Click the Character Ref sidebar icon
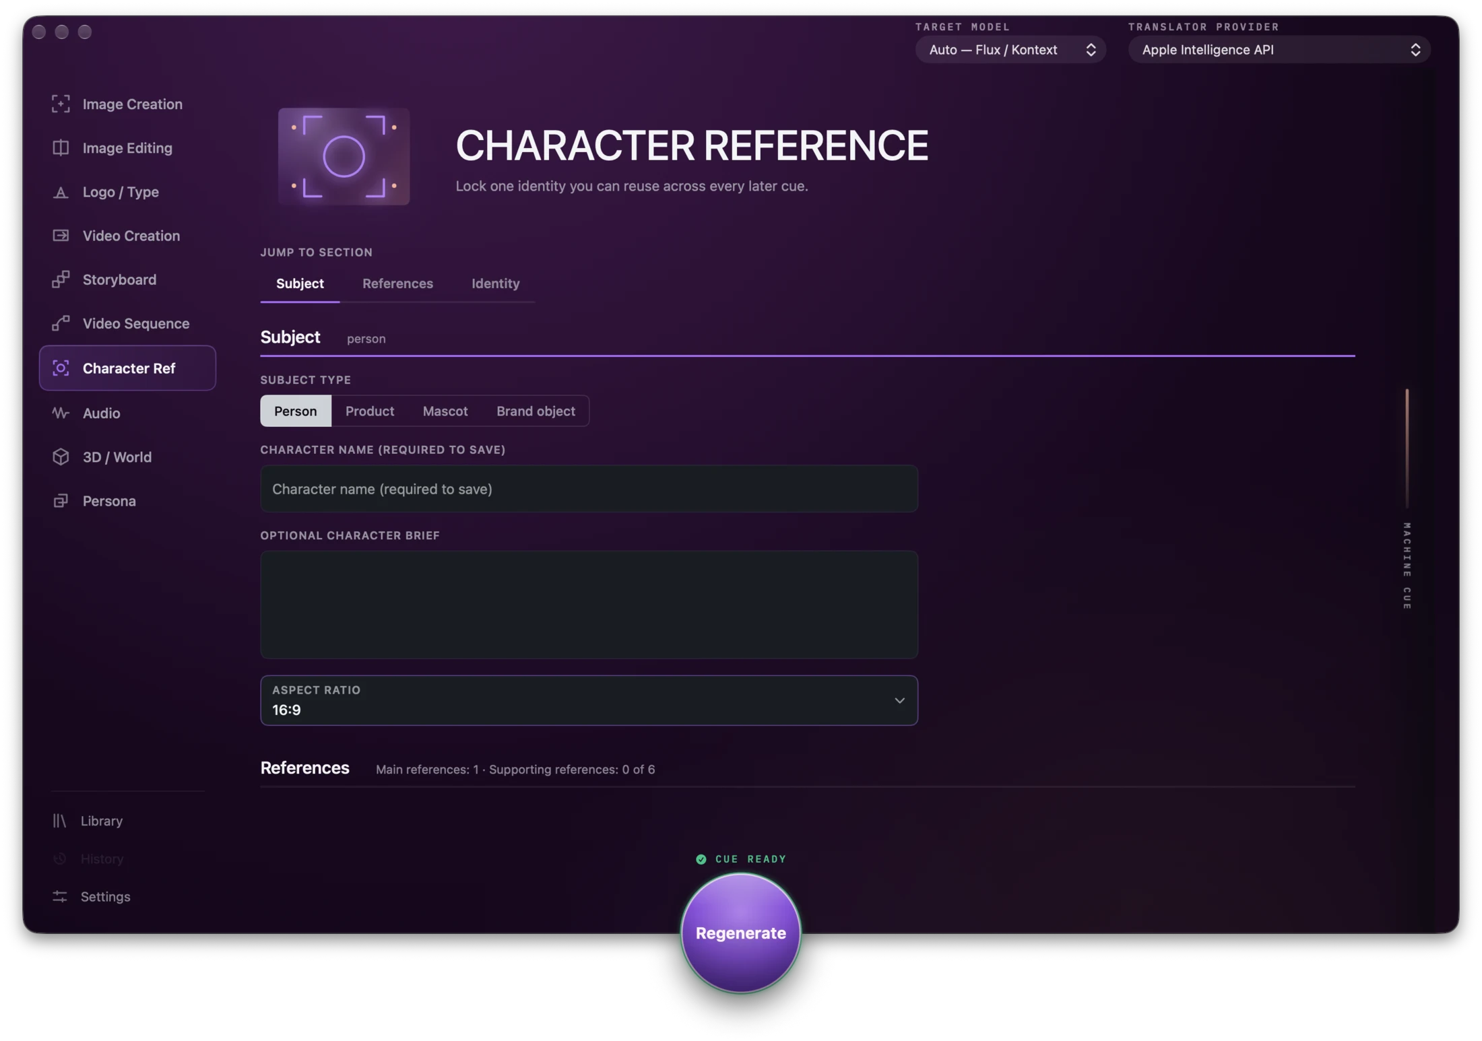 (61, 368)
